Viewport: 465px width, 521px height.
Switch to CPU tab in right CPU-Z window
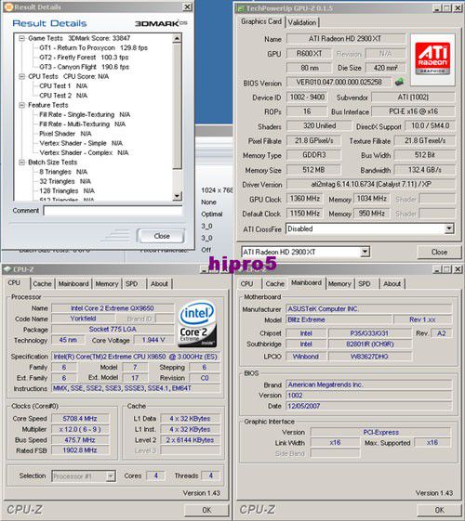pyautogui.click(x=246, y=284)
